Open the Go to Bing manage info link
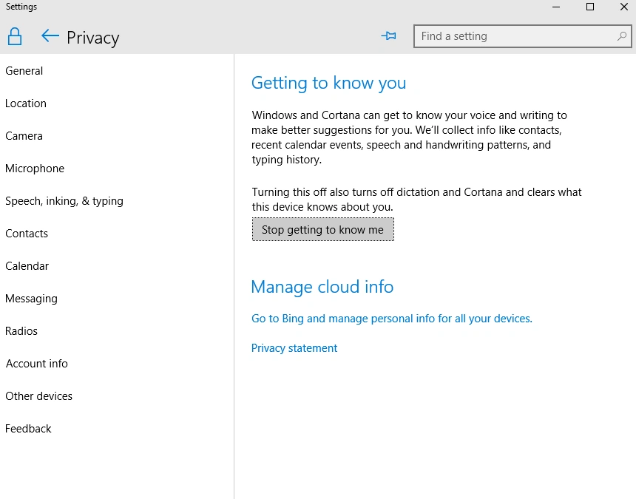636x499 pixels. coord(391,319)
